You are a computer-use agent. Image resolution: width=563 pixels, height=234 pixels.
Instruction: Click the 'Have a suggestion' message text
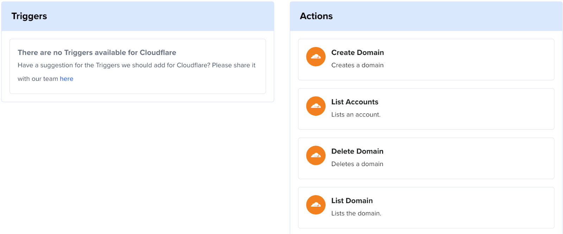pos(137,65)
